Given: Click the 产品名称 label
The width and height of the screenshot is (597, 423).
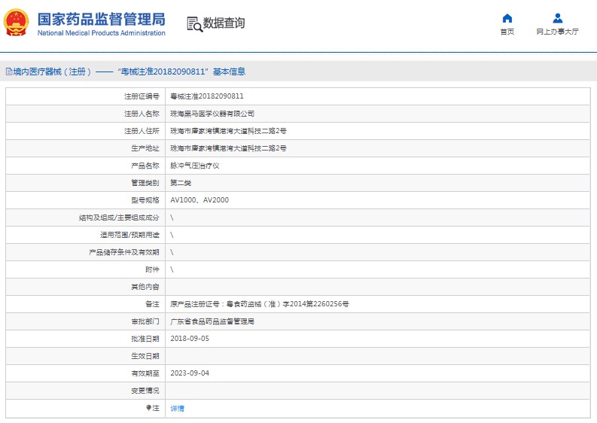Looking at the screenshot, I should 145,166.
